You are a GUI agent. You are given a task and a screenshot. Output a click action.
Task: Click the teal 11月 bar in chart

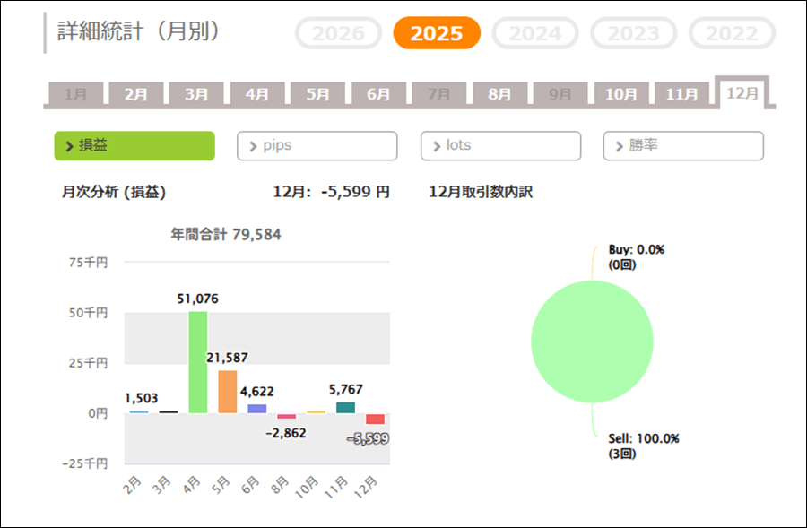(345, 408)
